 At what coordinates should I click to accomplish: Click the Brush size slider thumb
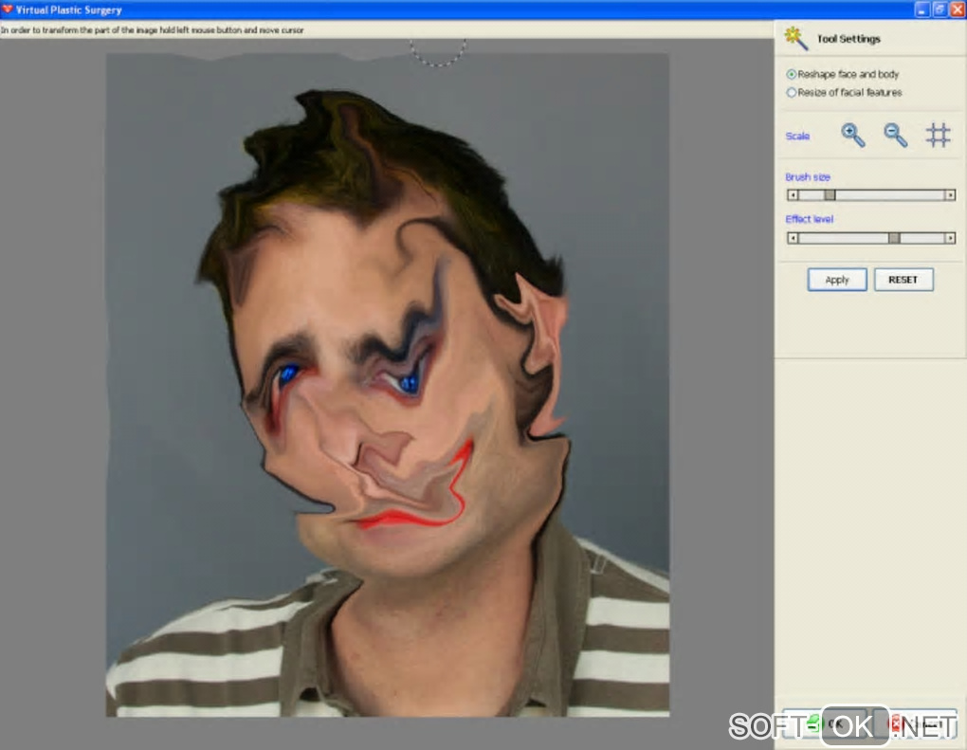click(x=830, y=195)
